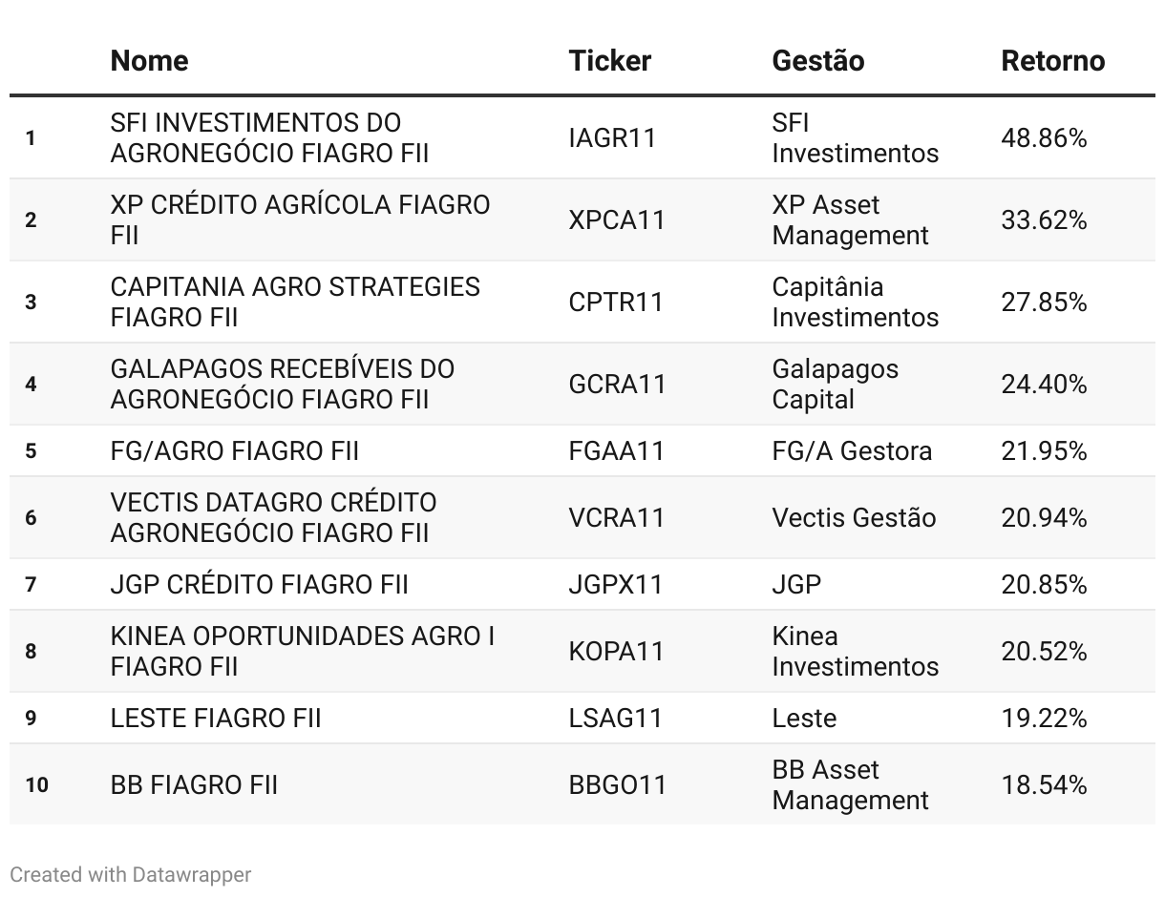
Task: Click Kinea Investimentos manager cell
Action: point(855,652)
